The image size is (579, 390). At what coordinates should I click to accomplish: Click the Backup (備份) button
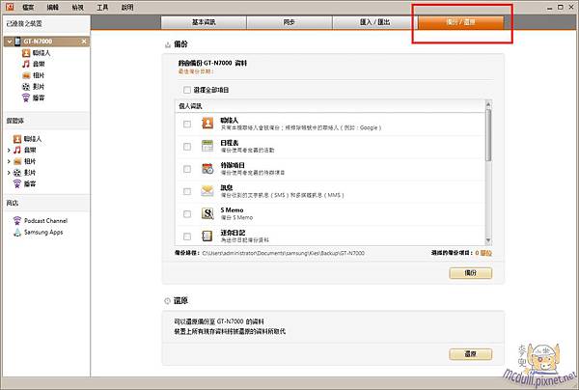(471, 273)
